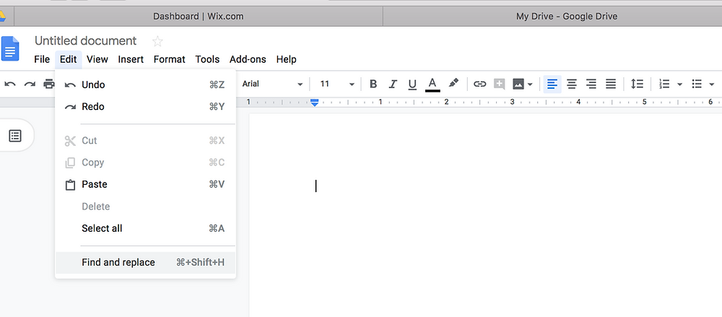This screenshot has width=722, height=317.
Task: Click the Google Docs home icon
Action: [9, 48]
